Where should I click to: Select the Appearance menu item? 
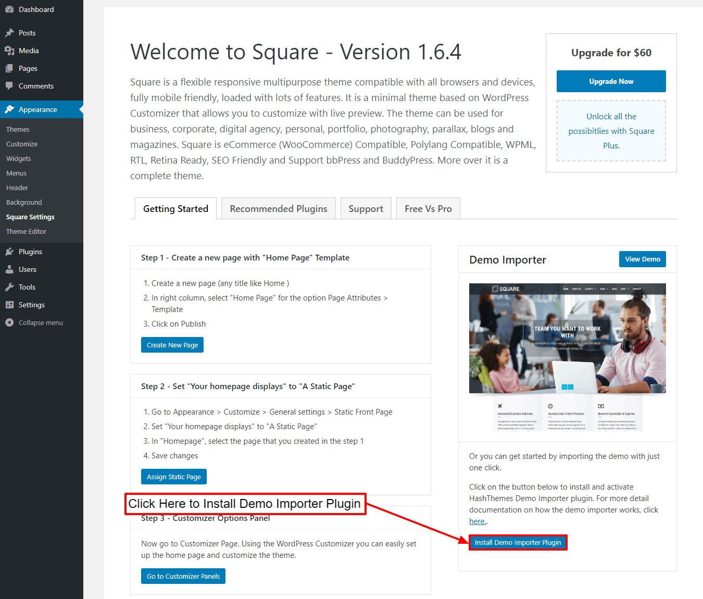coord(42,109)
